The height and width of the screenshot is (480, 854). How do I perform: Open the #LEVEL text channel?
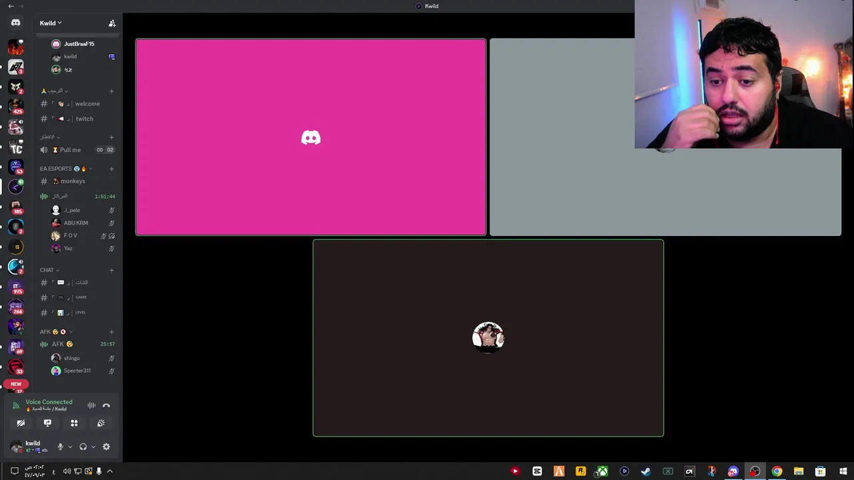click(x=78, y=313)
